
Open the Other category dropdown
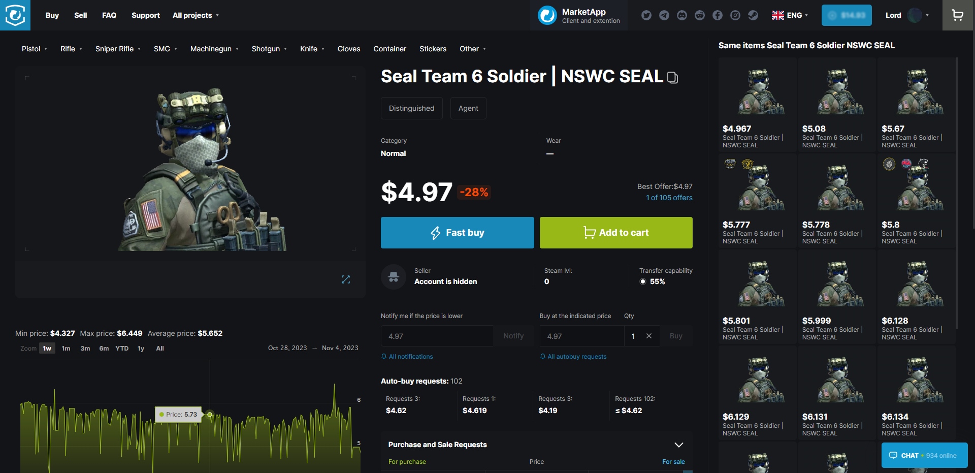(473, 49)
